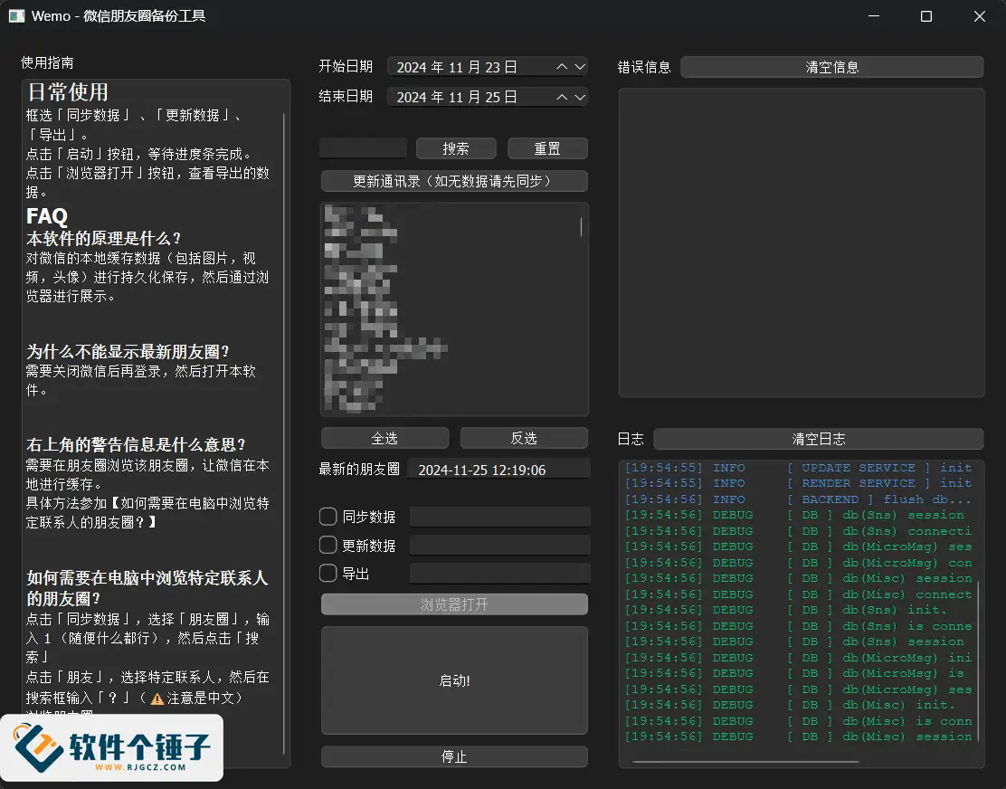Click the 为什么不能显示最新朋友圈? heading
Image resolution: width=1006 pixels, height=789 pixels.
[x=128, y=352]
